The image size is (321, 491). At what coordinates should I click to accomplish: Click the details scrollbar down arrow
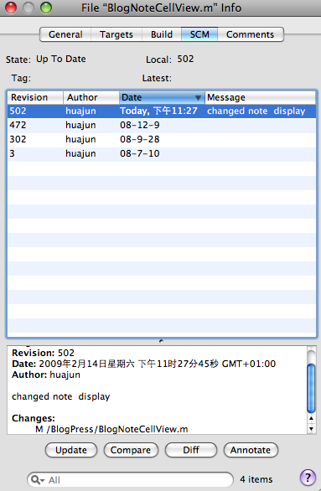[311, 429]
